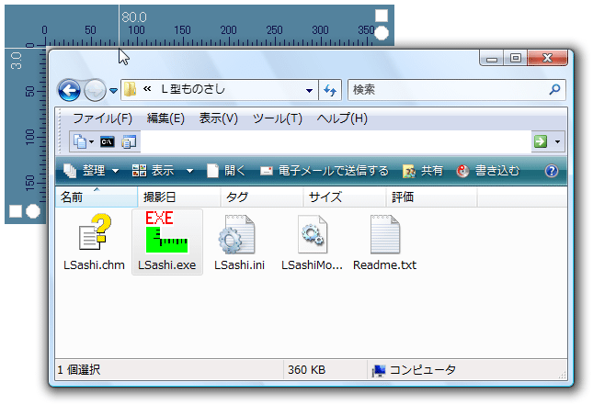This screenshot has height=405, width=593.
Task: Click 電子メールで送信する button
Action: pos(325,171)
